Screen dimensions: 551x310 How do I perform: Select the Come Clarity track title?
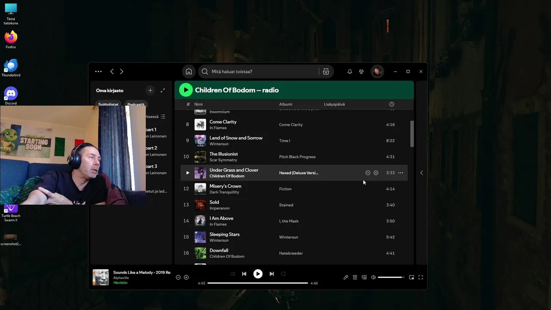(223, 122)
